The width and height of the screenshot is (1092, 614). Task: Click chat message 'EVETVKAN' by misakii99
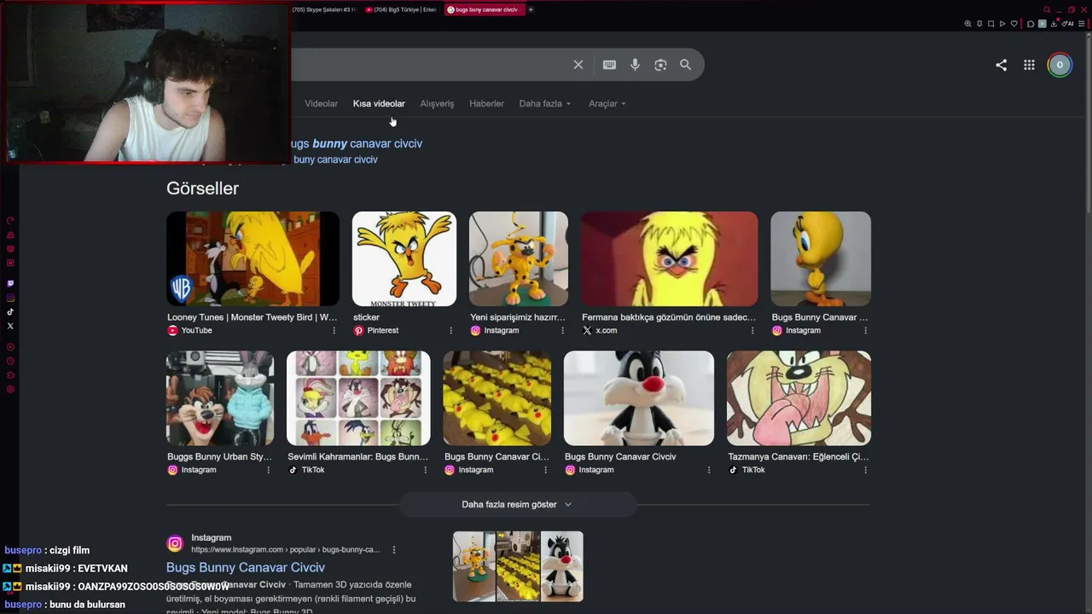(x=102, y=569)
